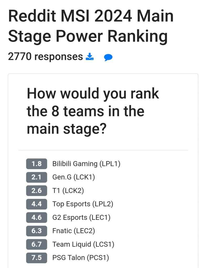Select Fnatic (LEC2) entry
Screen dimensions: 206x268
[74, 231]
